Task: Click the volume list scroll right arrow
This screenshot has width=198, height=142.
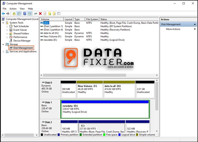Action: tap(157, 75)
